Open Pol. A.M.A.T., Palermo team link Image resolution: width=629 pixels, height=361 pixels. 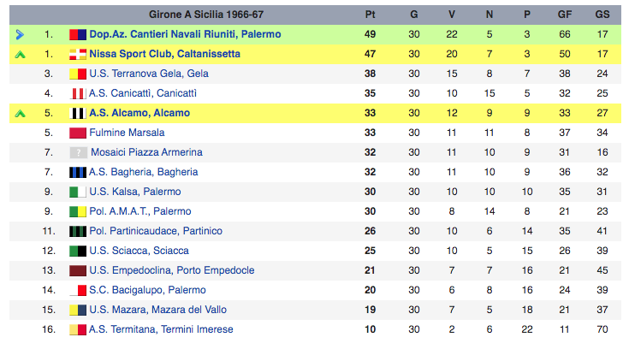(140, 211)
